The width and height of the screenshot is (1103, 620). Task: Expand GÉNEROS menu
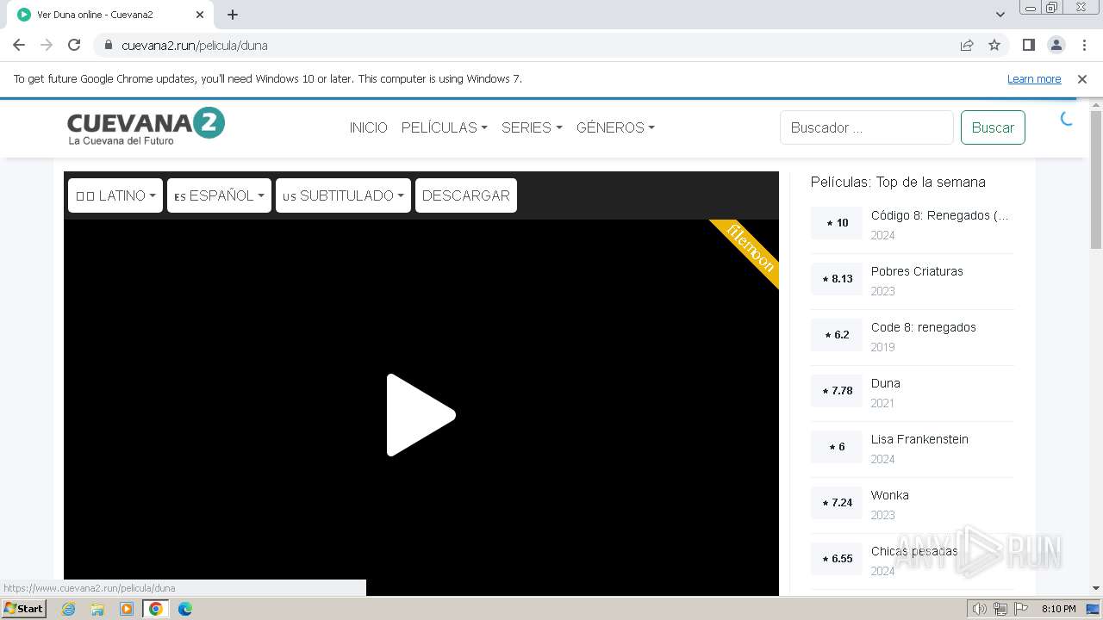(615, 127)
